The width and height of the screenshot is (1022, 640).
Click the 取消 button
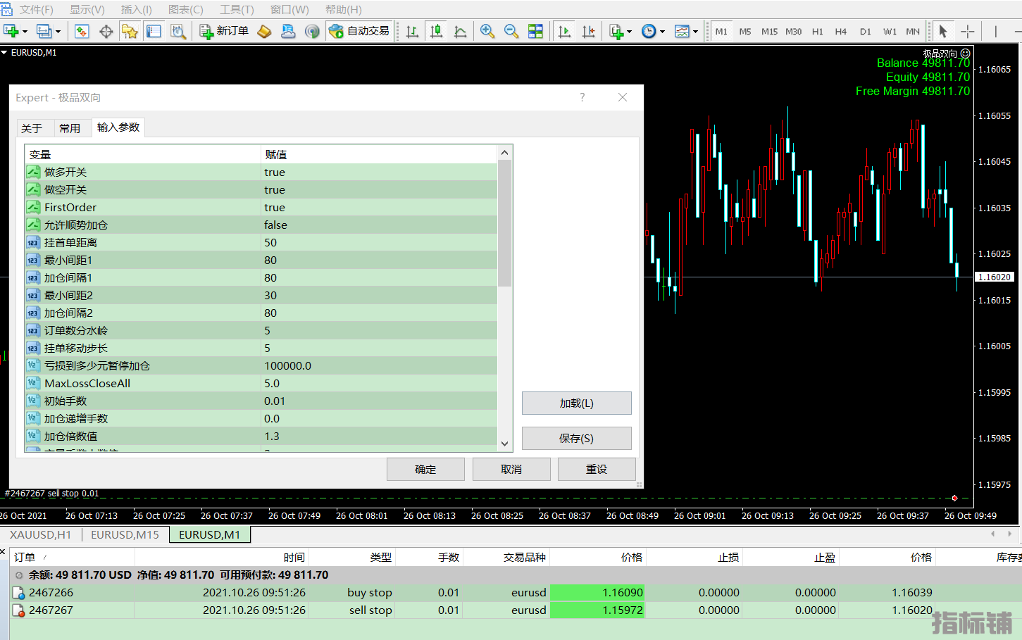[511, 470]
